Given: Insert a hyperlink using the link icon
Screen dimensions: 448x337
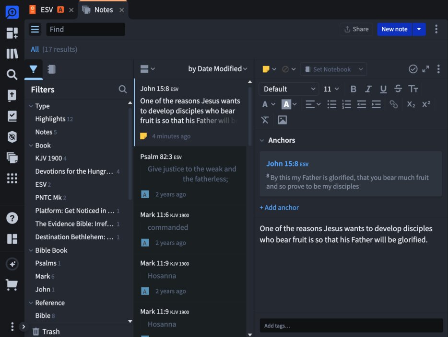Looking at the screenshot, I should [x=394, y=104].
